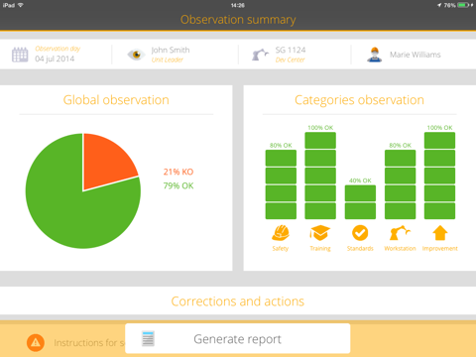Tap the document icon in Generate report
This screenshot has width=476, height=357.
[148, 338]
